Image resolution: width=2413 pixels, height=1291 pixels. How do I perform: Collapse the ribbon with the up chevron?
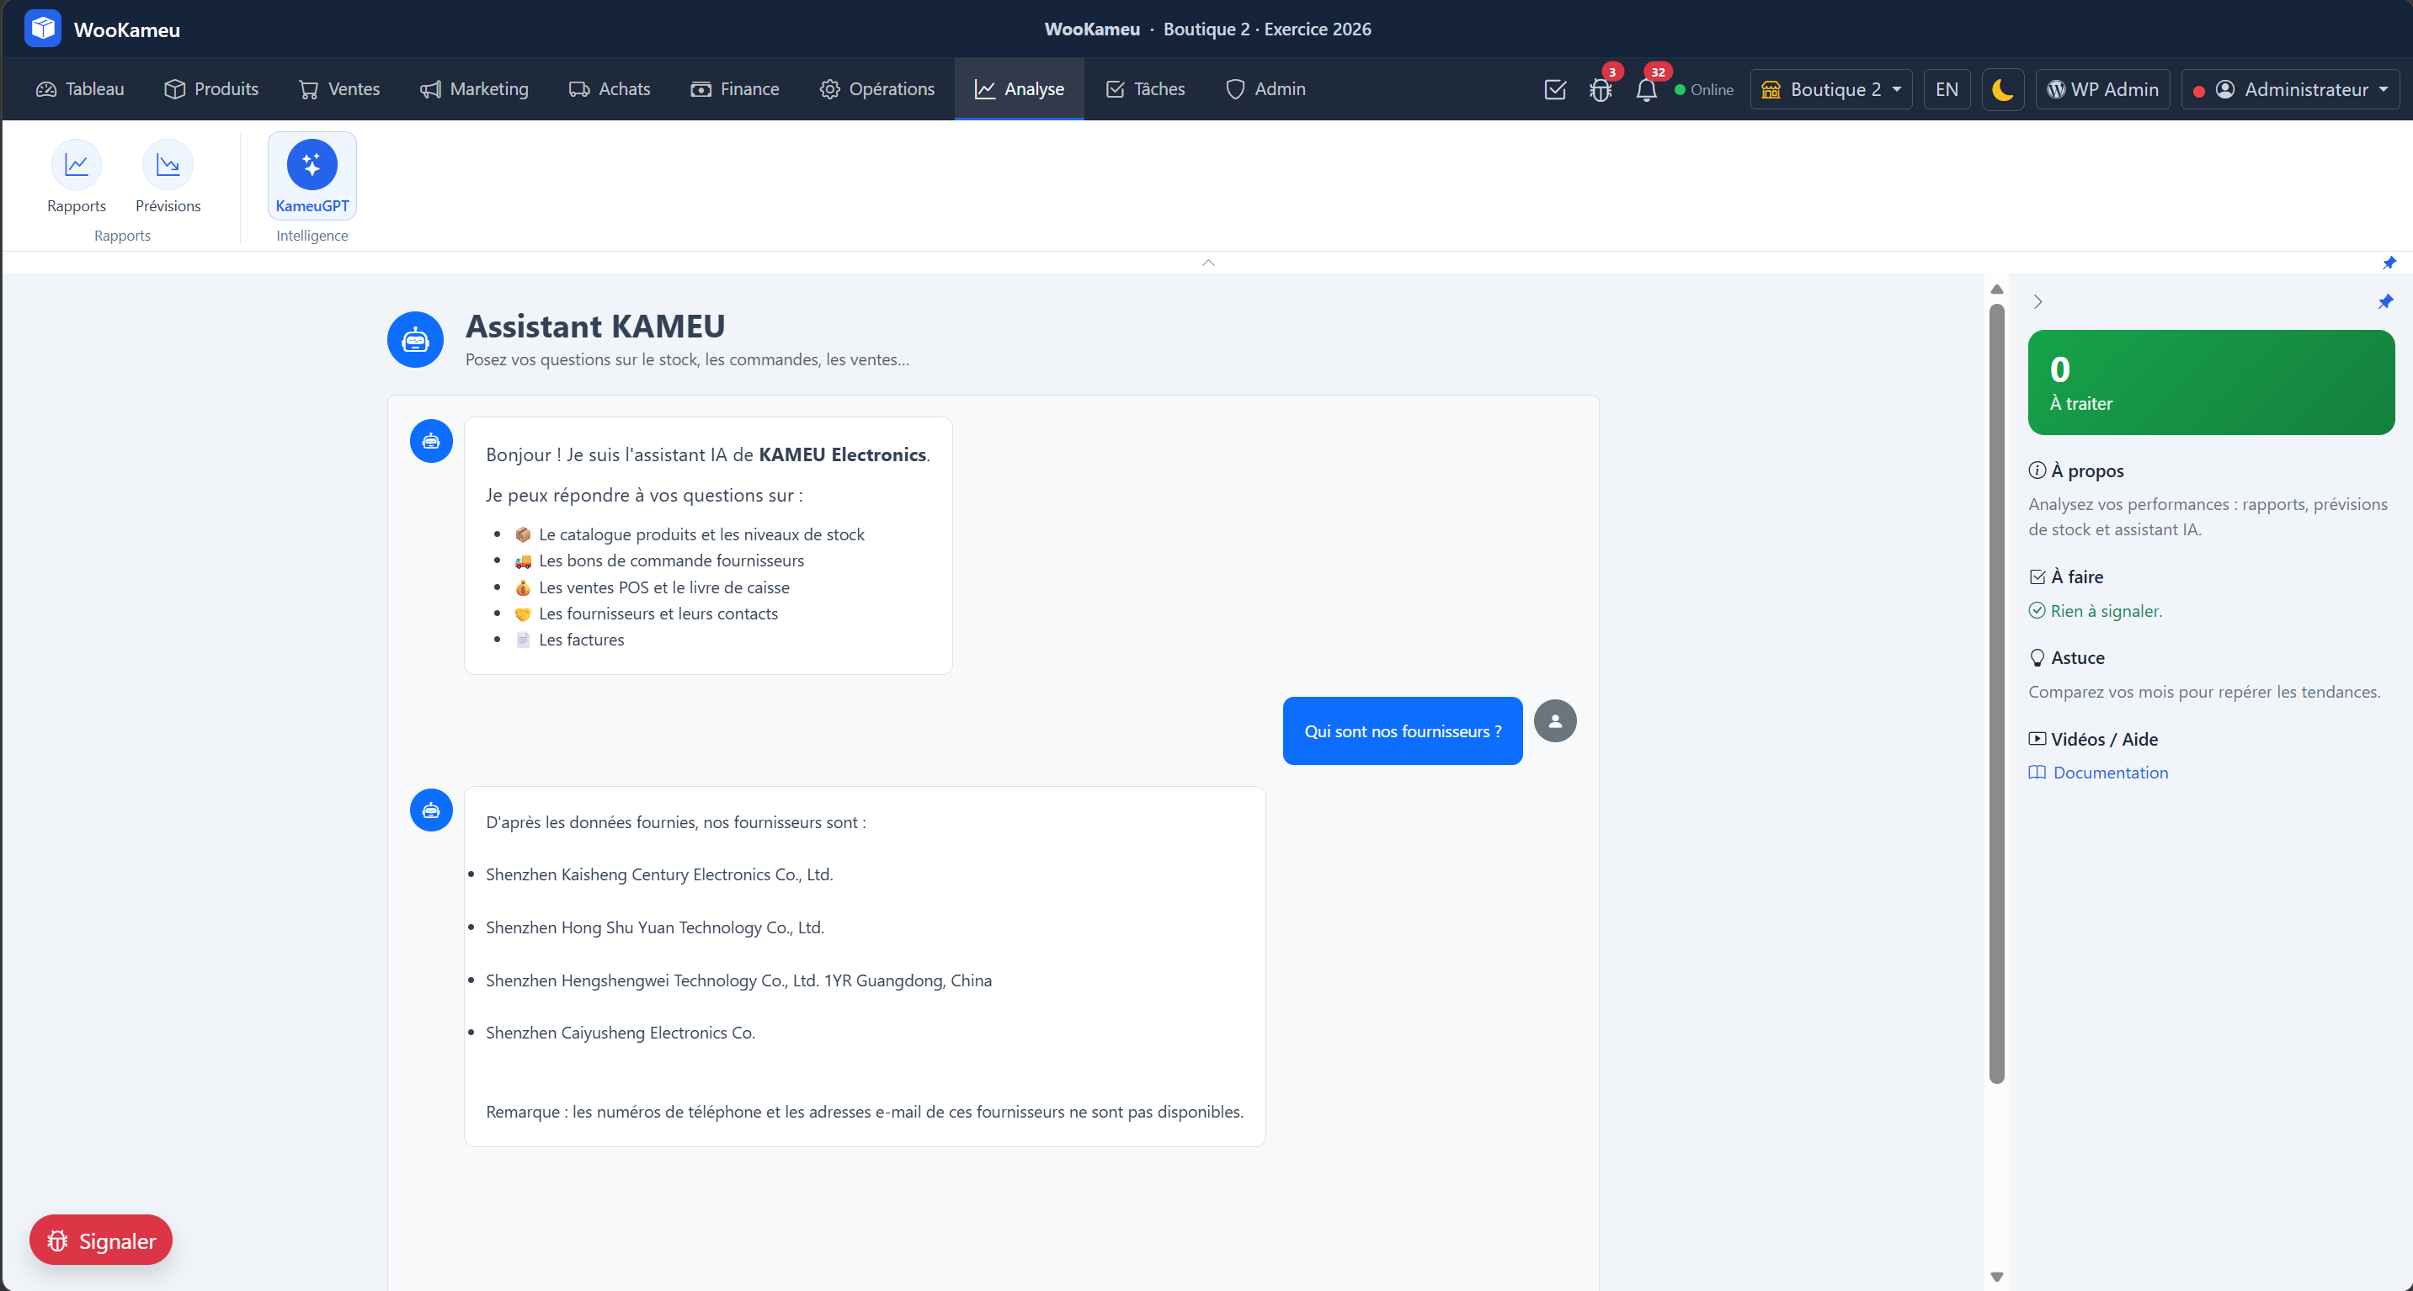pyautogui.click(x=1208, y=263)
